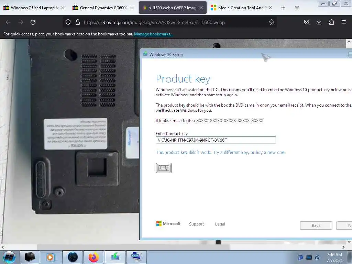Close the Media Creation Tool tab

coord(270,8)
